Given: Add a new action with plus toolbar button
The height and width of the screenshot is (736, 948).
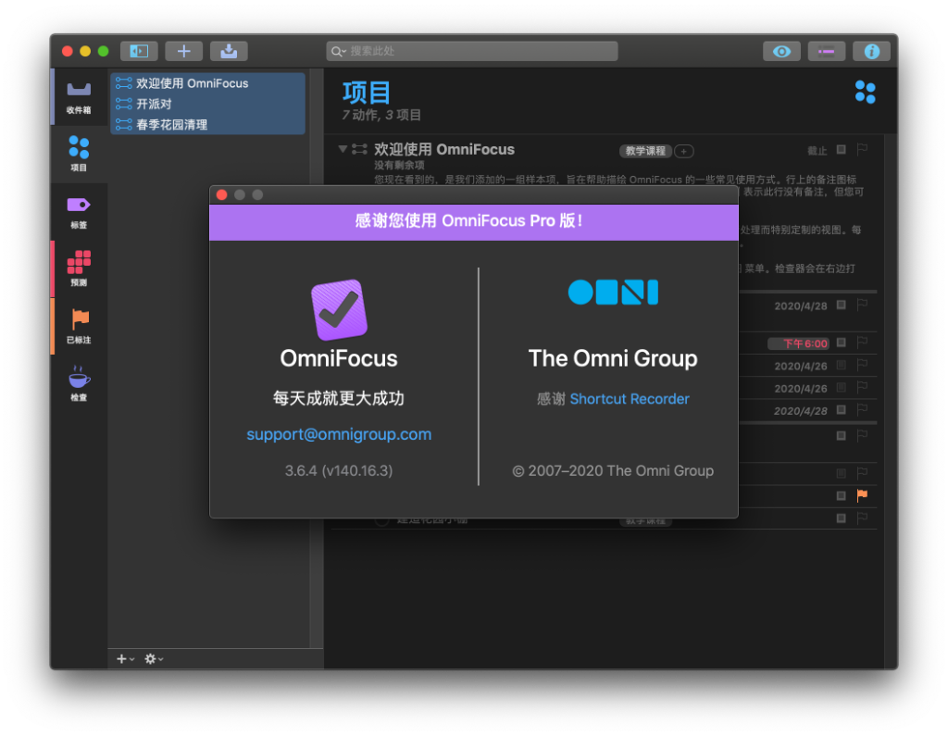Looking at the screenshot, I should pyautogui.click(x=184, y=52).
